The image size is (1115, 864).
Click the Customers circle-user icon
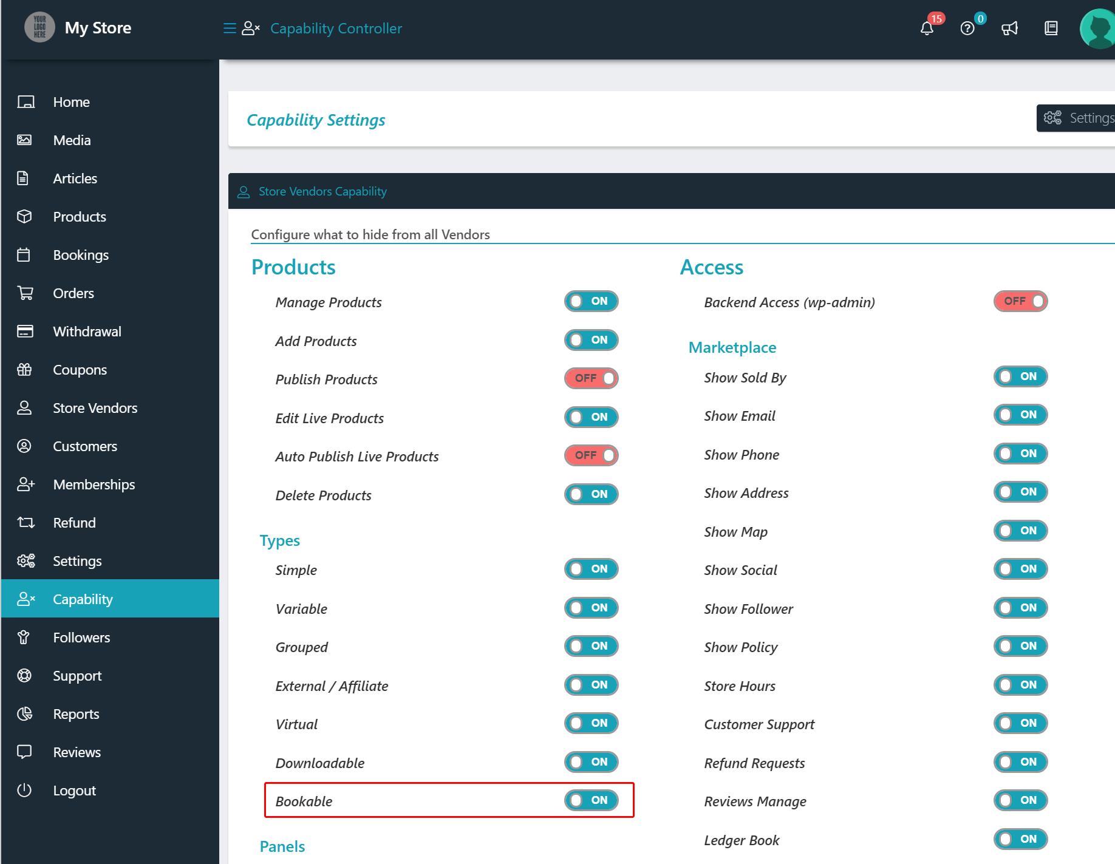24,446
